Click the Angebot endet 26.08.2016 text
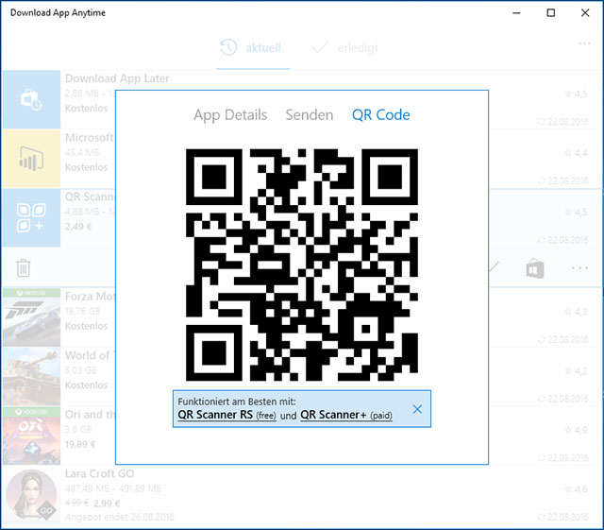The height and width of the screenshot is (530, 604). 120,517
